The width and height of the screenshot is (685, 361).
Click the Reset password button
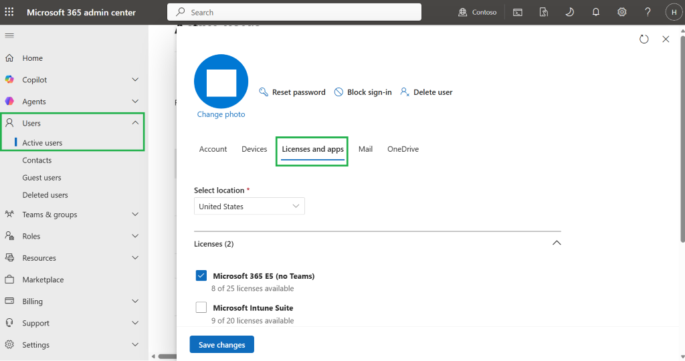292,92
